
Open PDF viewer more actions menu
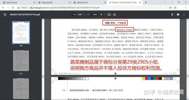tap(184, 15)
